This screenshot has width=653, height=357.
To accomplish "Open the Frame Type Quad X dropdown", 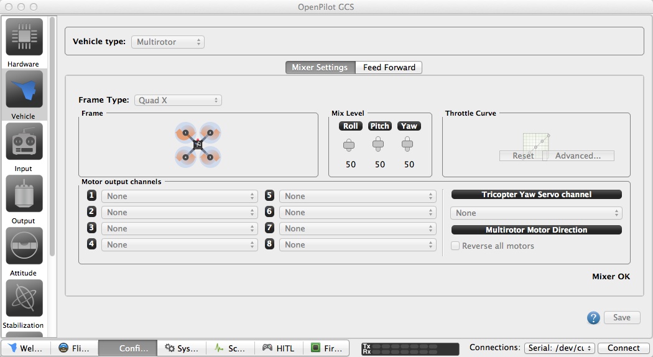I will point(178,100).
